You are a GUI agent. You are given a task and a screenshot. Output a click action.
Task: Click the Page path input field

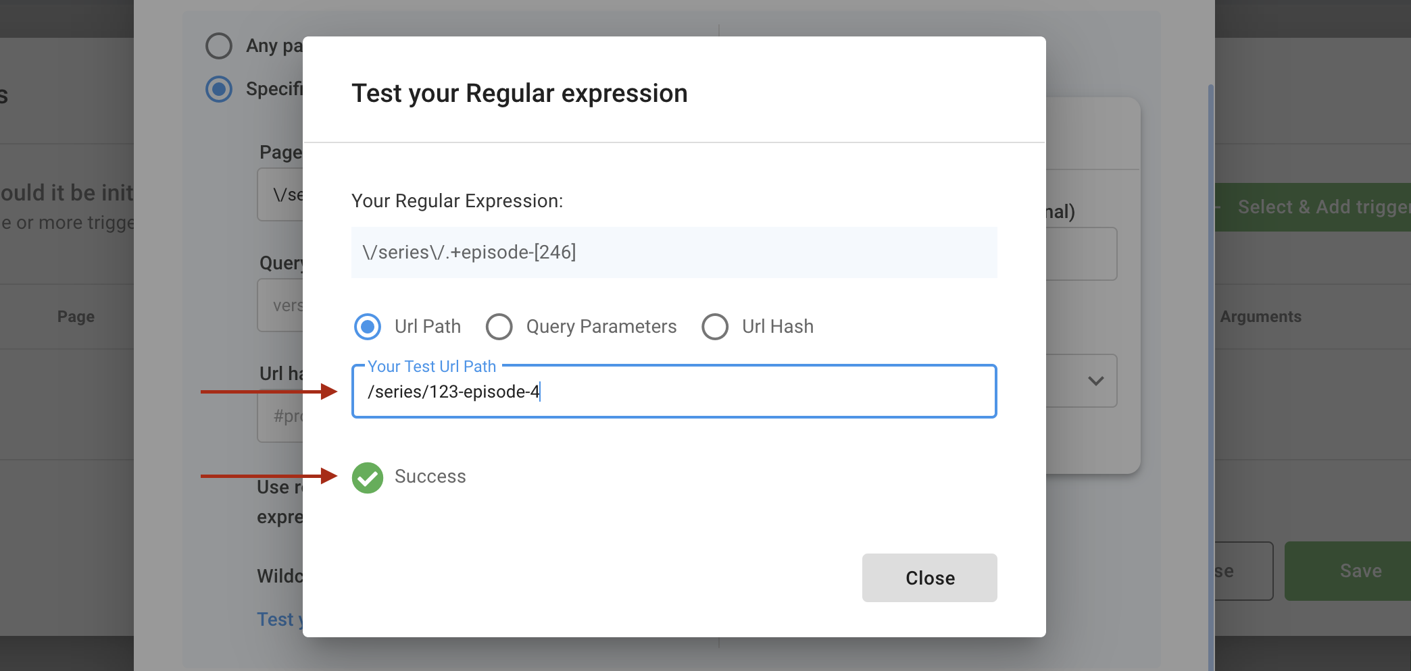click(x=280, y=195)
